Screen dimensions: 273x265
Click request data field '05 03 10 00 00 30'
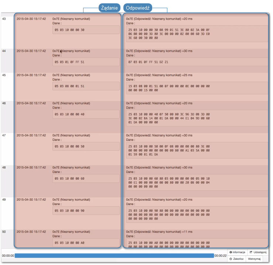click(86, 30)
